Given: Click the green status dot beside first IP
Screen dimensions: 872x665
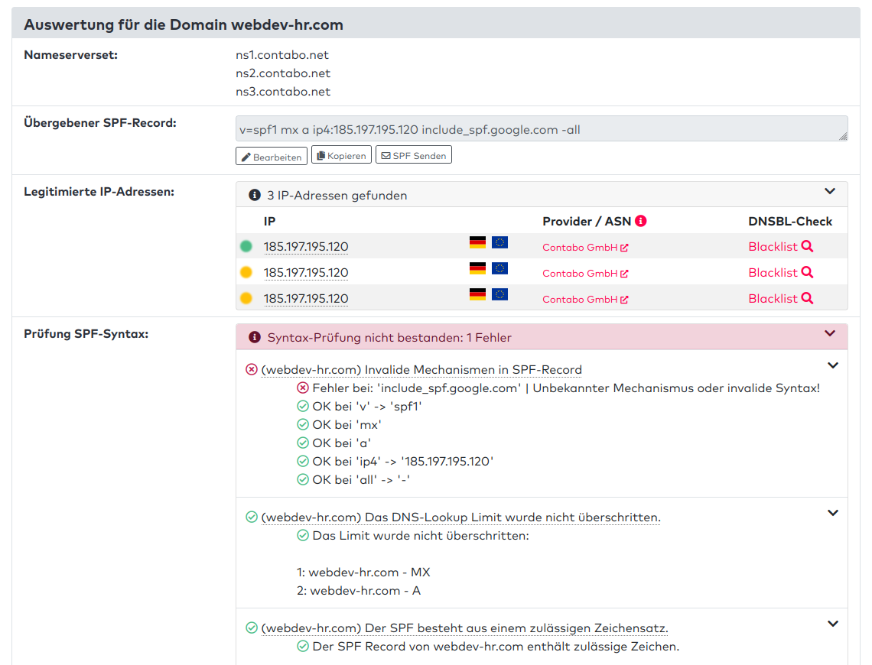Looking at the screenshot, I should tap(246, 247).
